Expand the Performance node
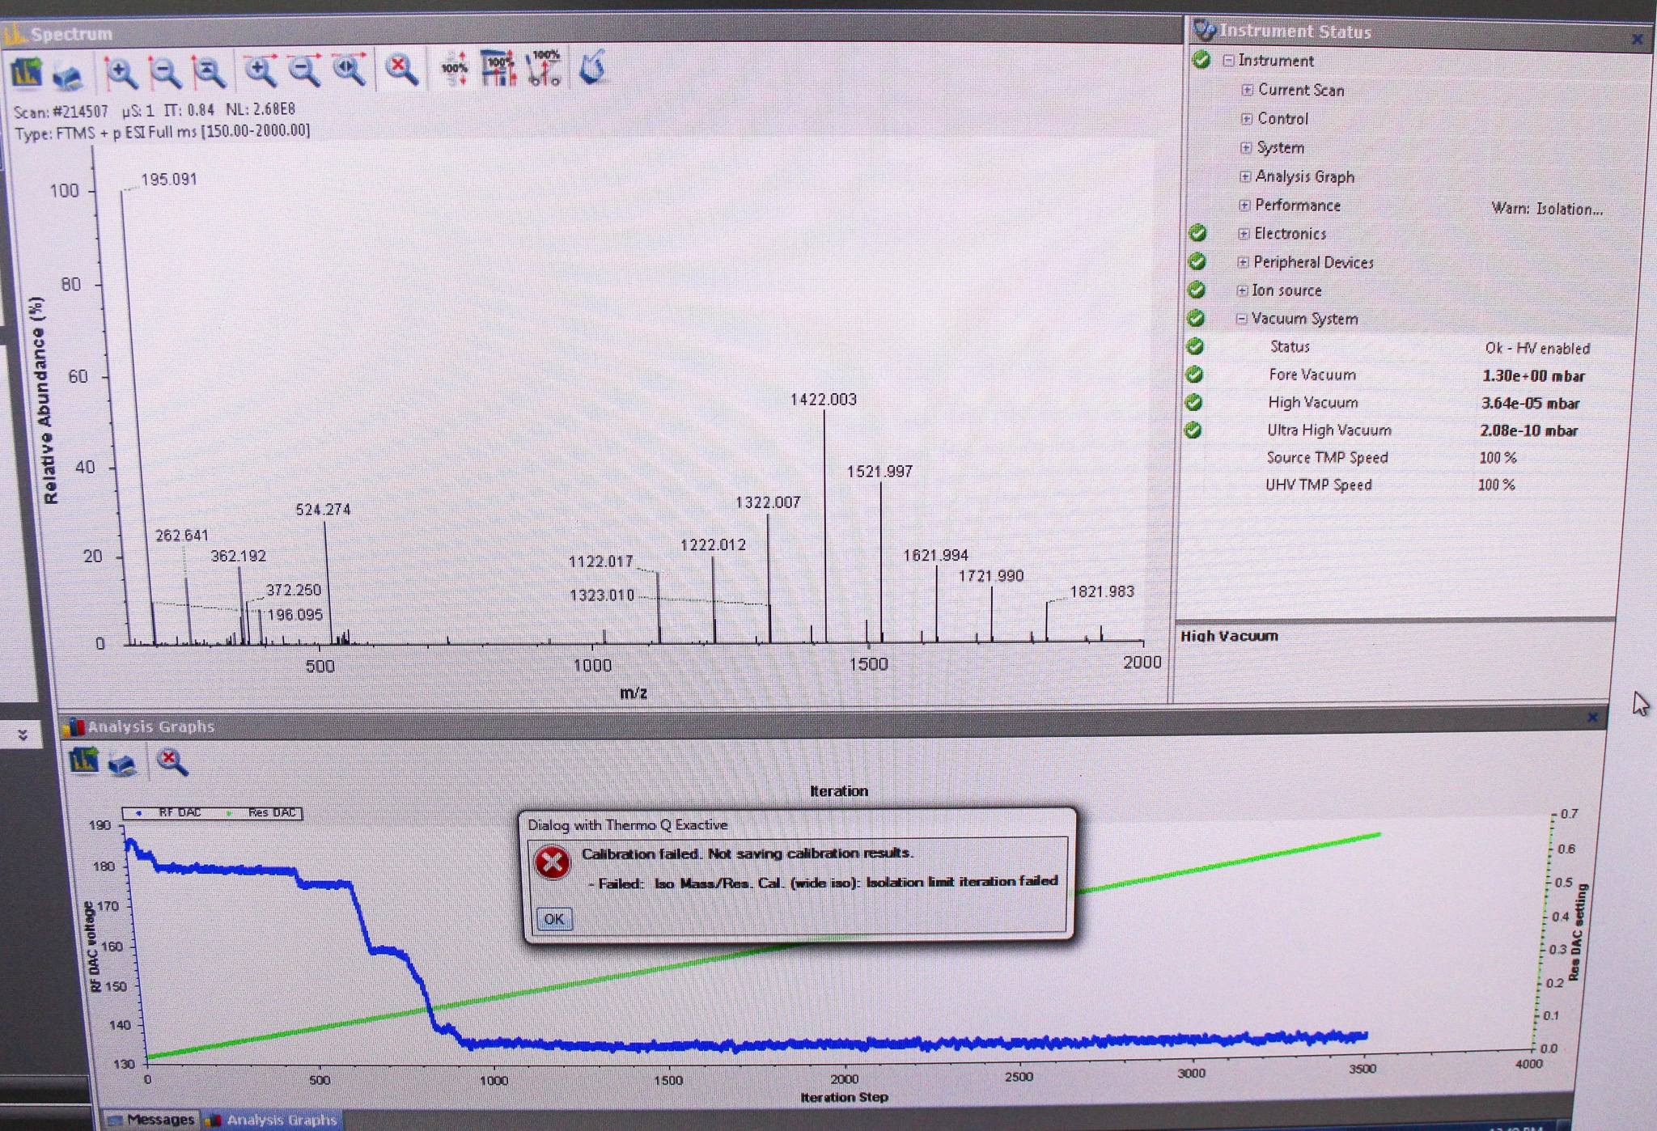Screen dimensions: 1657x1131 click(1244, 205)
